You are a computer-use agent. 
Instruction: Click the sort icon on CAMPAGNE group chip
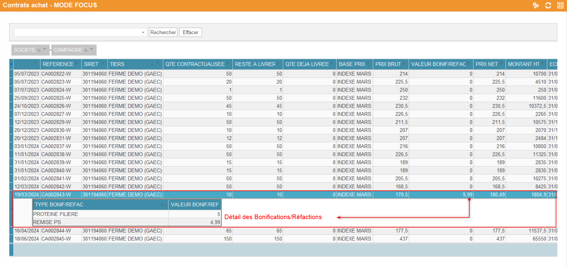click(86, 50)
